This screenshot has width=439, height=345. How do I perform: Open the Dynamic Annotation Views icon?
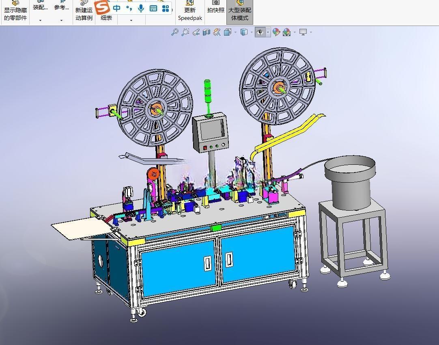pos(217,32)
